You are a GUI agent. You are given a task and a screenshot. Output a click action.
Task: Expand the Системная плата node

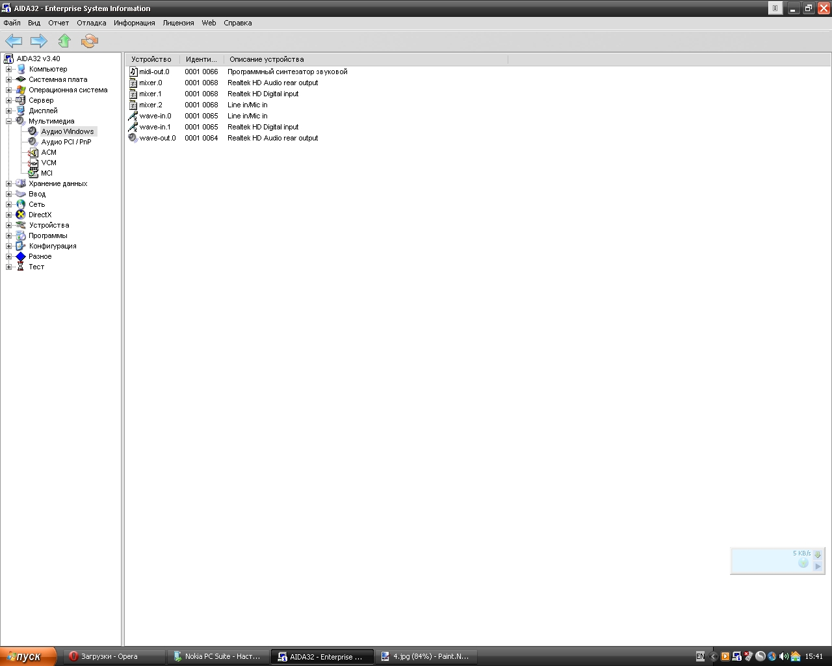tap(8, 79)
